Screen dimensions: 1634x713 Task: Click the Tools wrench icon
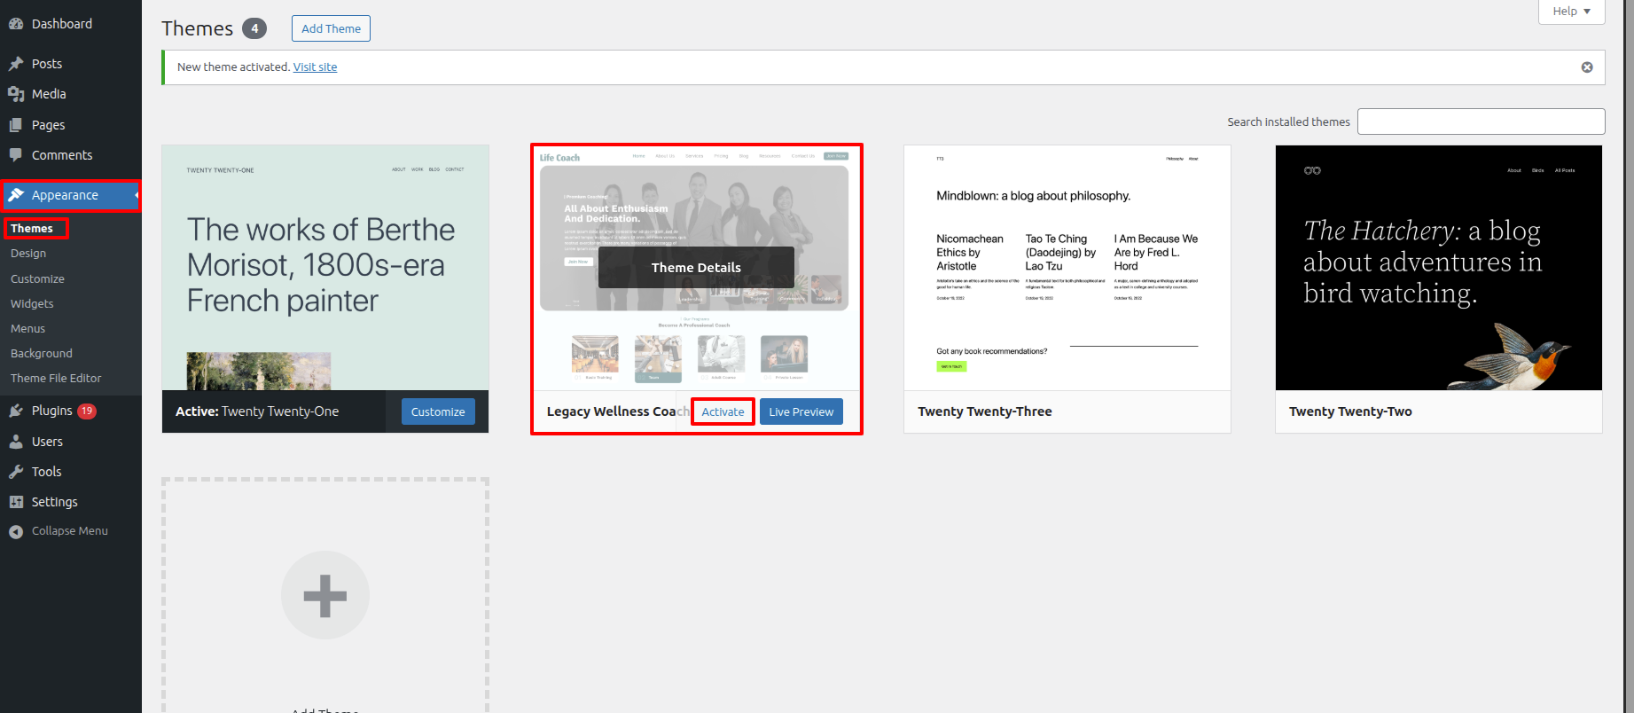[16, 472]
